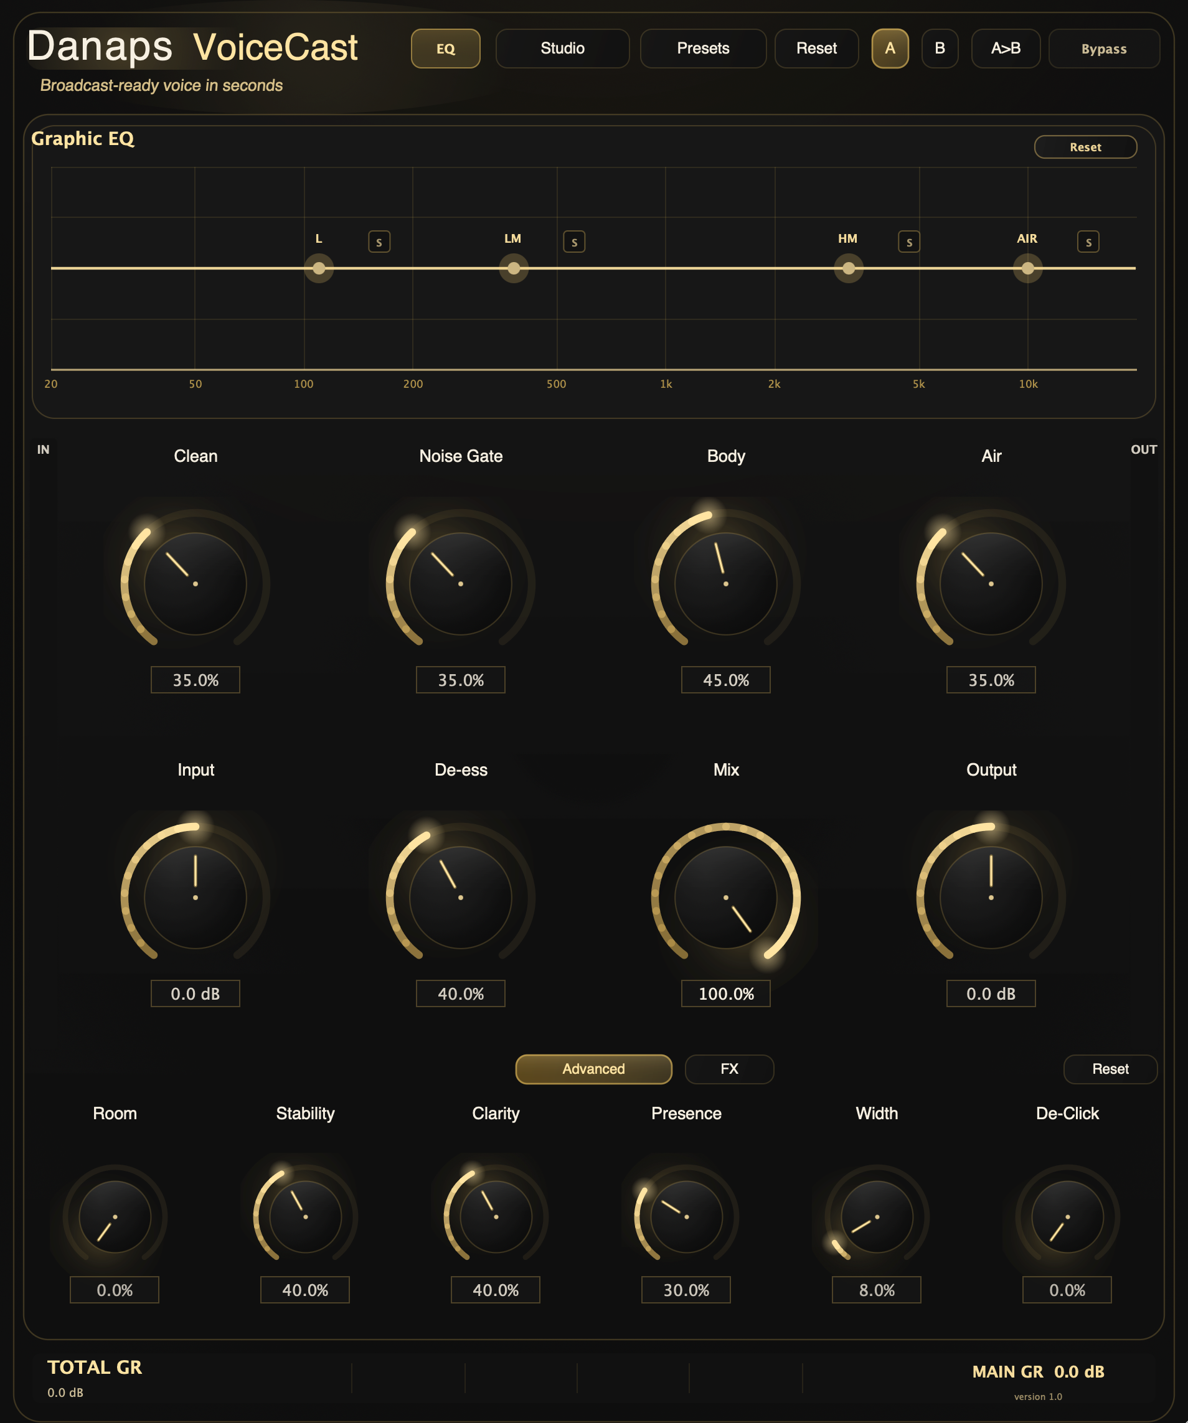Toggle solo for the LM band
This screenshot has width=1188, height=1423.
(x=574, y=242)
